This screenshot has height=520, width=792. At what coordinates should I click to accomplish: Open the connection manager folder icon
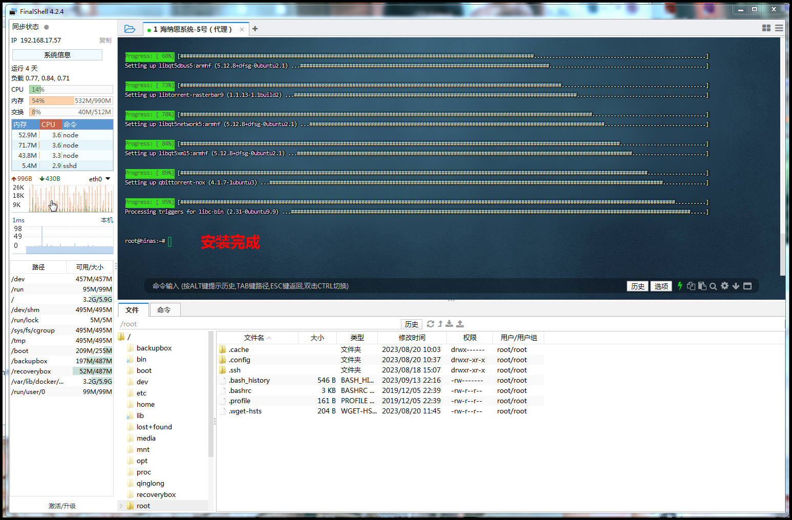(130, 29)
